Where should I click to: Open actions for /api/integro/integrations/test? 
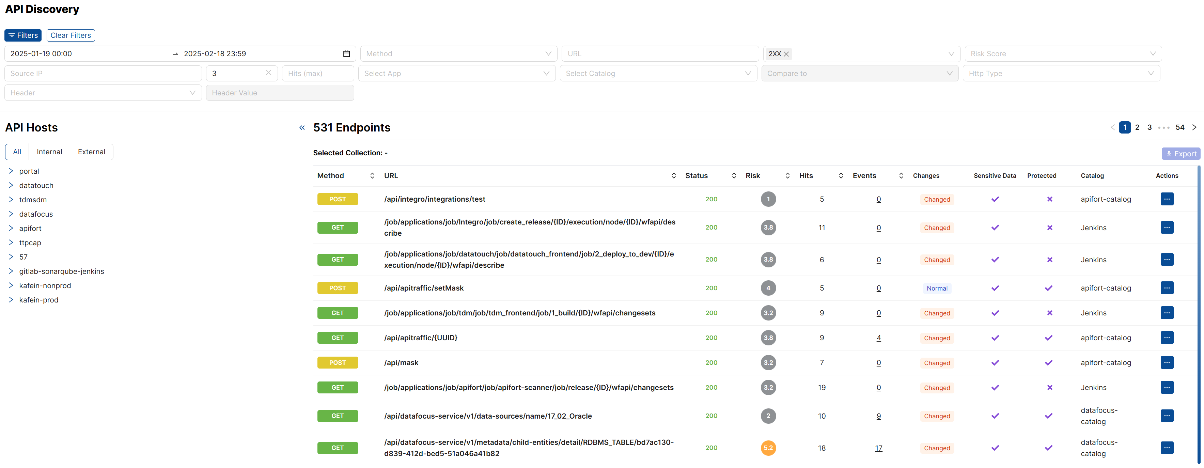coord(1167,199)
